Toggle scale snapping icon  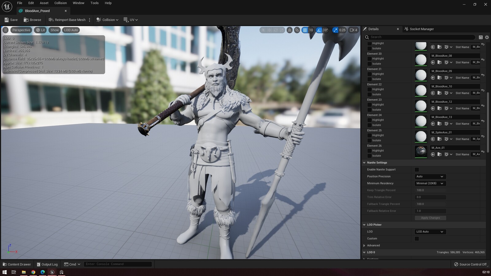335,30
